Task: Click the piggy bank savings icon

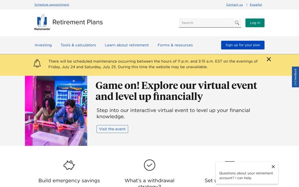Action: click(69, 165)
